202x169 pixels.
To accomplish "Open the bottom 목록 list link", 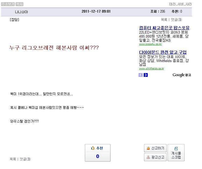I will point(13,159).
